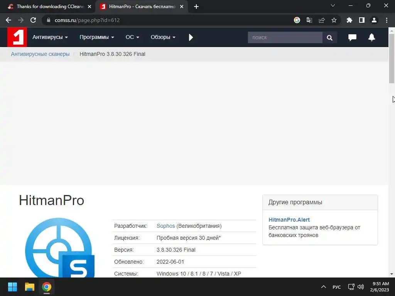The image size is (395, 296).
Task: Bookmark this page with star
Action: (x=334, y=20)
